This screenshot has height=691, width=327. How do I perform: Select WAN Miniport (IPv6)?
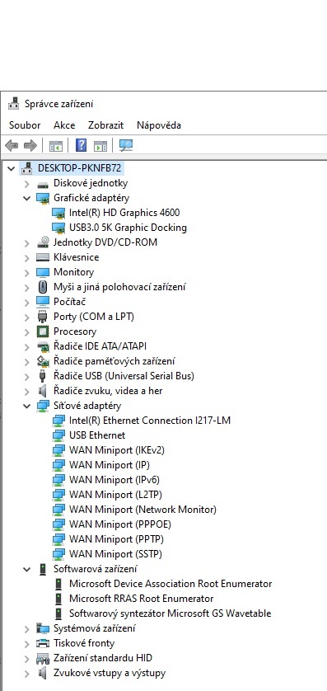[x=114, y=480]
